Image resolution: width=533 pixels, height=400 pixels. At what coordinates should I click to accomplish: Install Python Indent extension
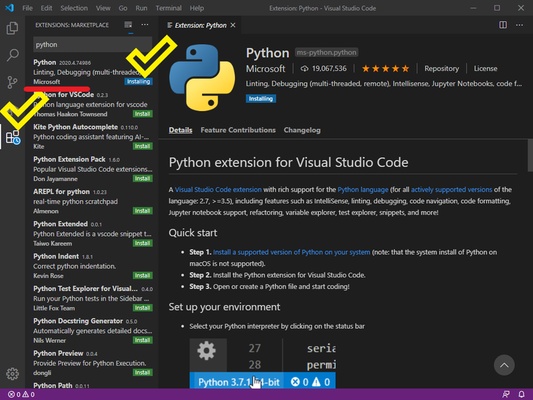pyautogui.click(x=143, y=275)
